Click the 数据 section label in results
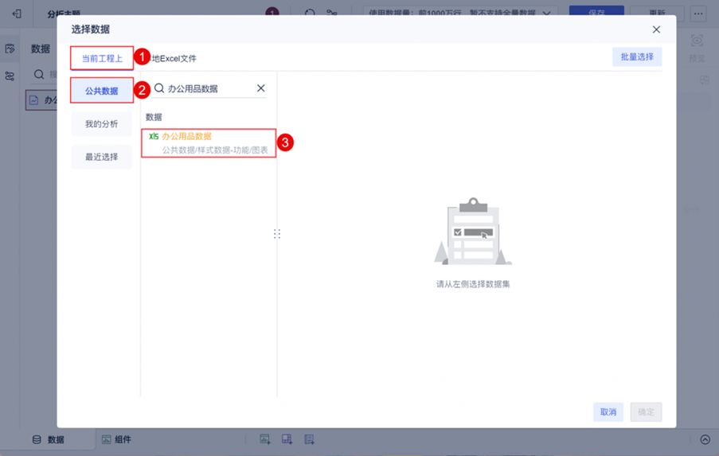This screenshot has width=719, height=456. (154, 117)
